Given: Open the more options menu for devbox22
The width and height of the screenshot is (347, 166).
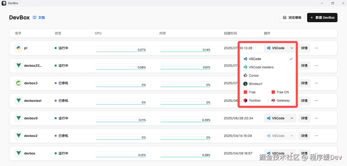Looking at the screenshot, I should (316, 66).
